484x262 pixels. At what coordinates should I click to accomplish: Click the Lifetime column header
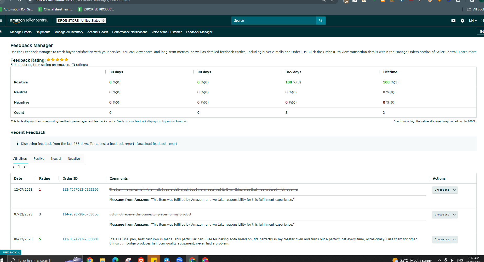click(x=390, y=72)
